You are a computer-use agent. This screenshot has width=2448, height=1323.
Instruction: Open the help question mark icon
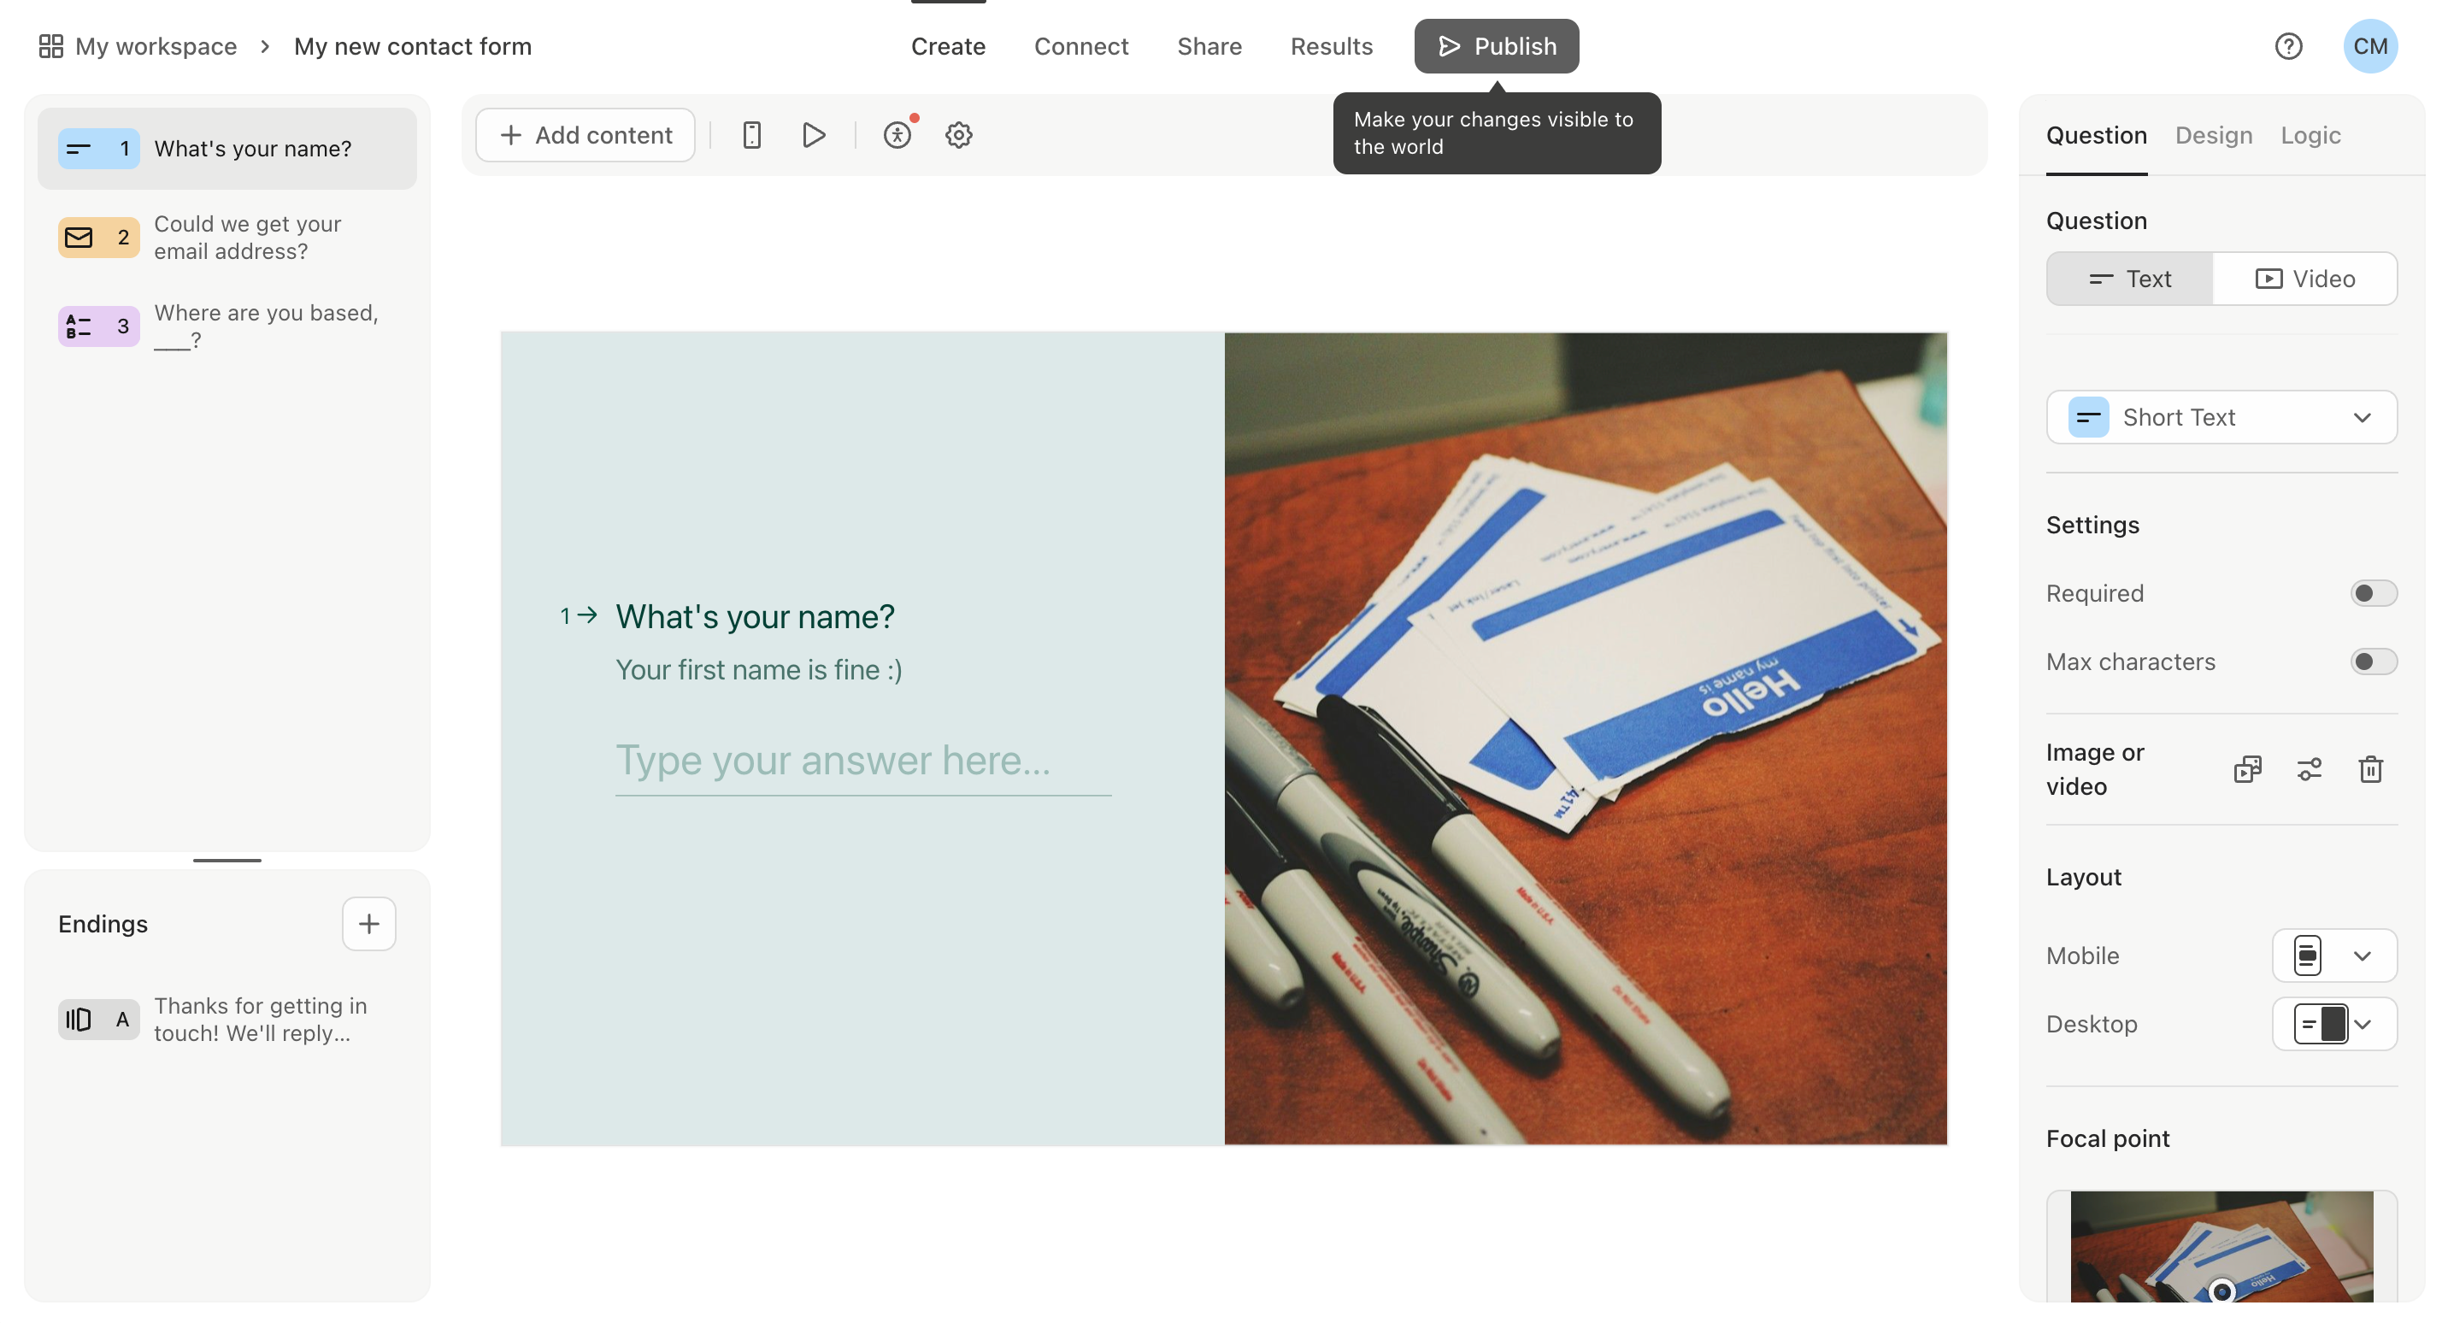tap(2288, 45)
